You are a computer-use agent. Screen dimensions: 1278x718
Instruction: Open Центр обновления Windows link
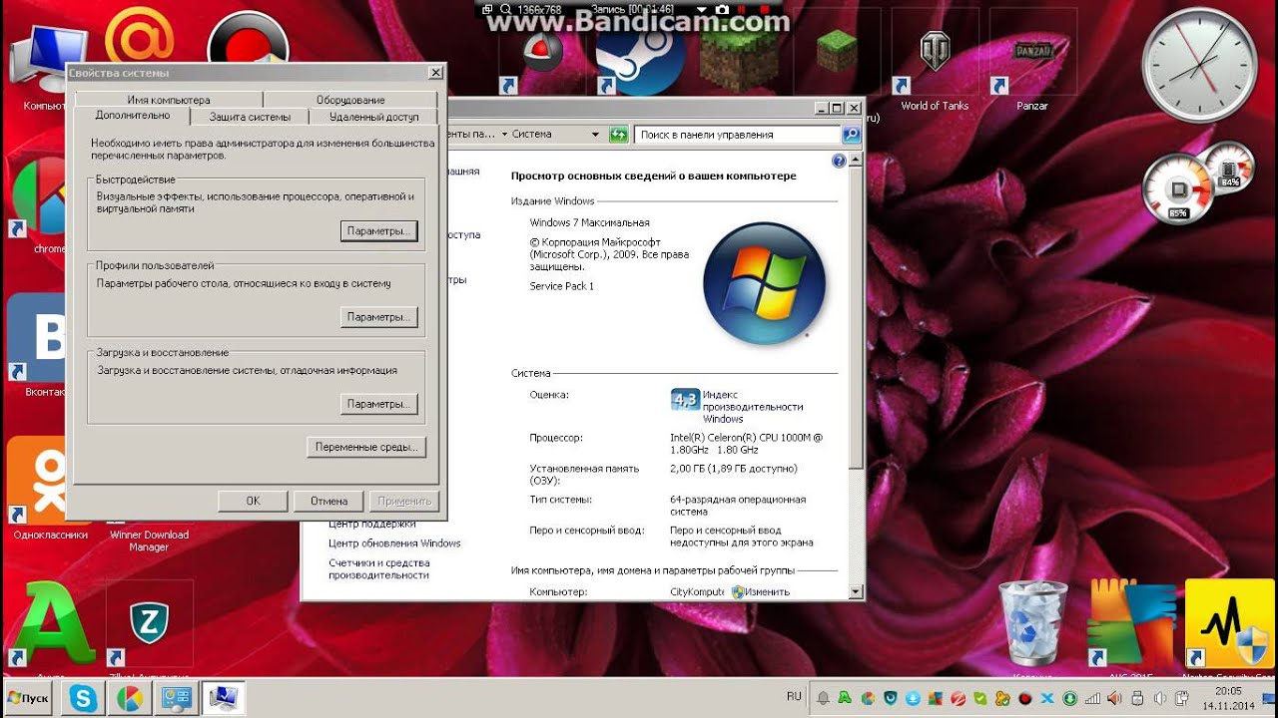(x=394, y=543)
